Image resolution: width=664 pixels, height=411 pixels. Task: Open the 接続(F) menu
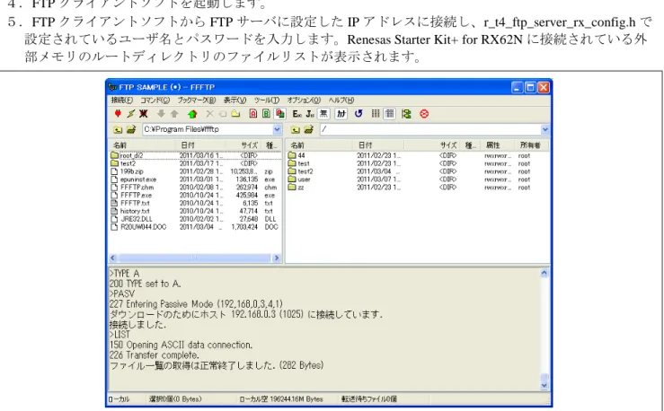point(122,101)
